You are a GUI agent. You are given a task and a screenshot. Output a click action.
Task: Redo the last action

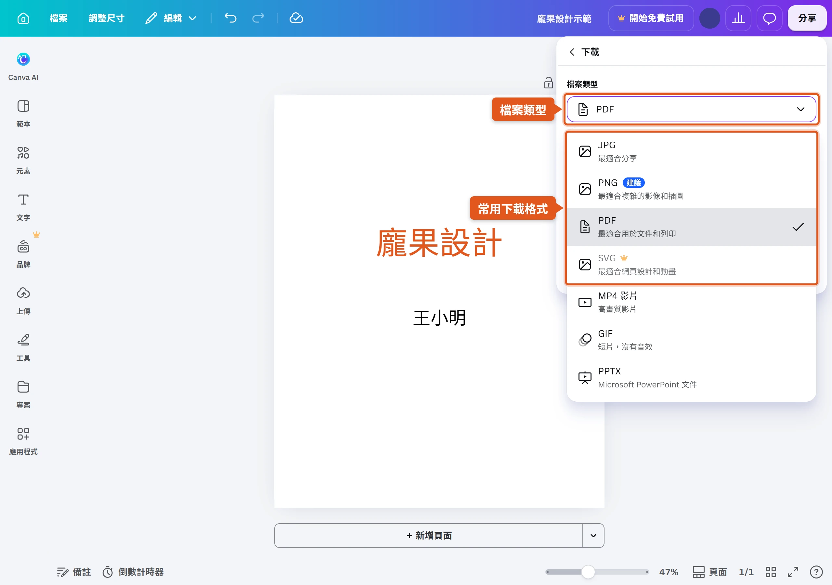pyautogui.click(x=258, y=18)
